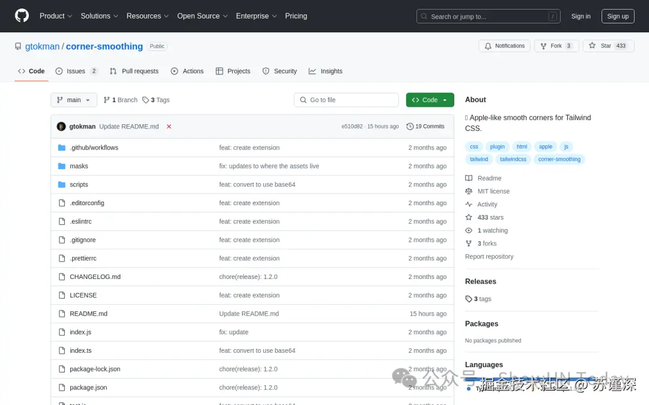Focus the Search or jump to field

[x=489, y=17]
